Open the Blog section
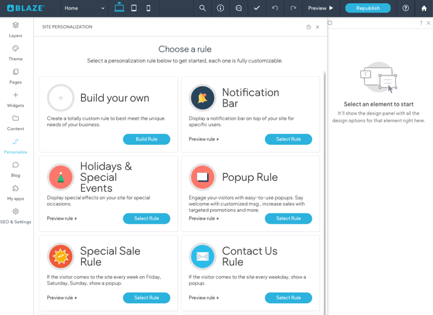433x315 pixels. tap(15, 169)
